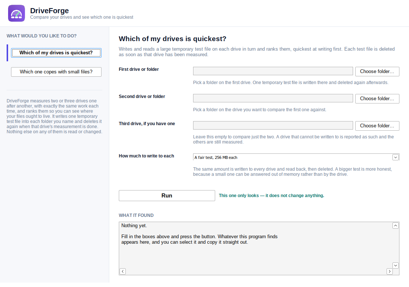Choose folder for the first drive
Image resolution: width=409 pixels, height=287 pixels.
pyautogui.click(x=377, y=71)
